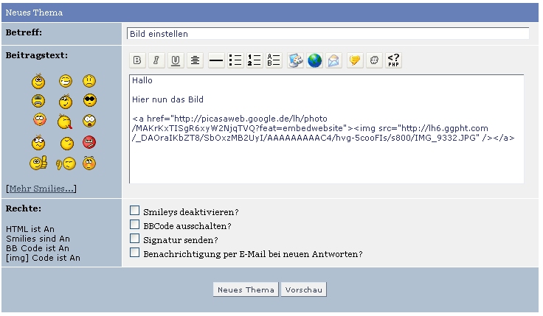The image size is (543, 316).
Task: Tick the 'Signatur senden?' checkbox
Action: pos(134,239)
